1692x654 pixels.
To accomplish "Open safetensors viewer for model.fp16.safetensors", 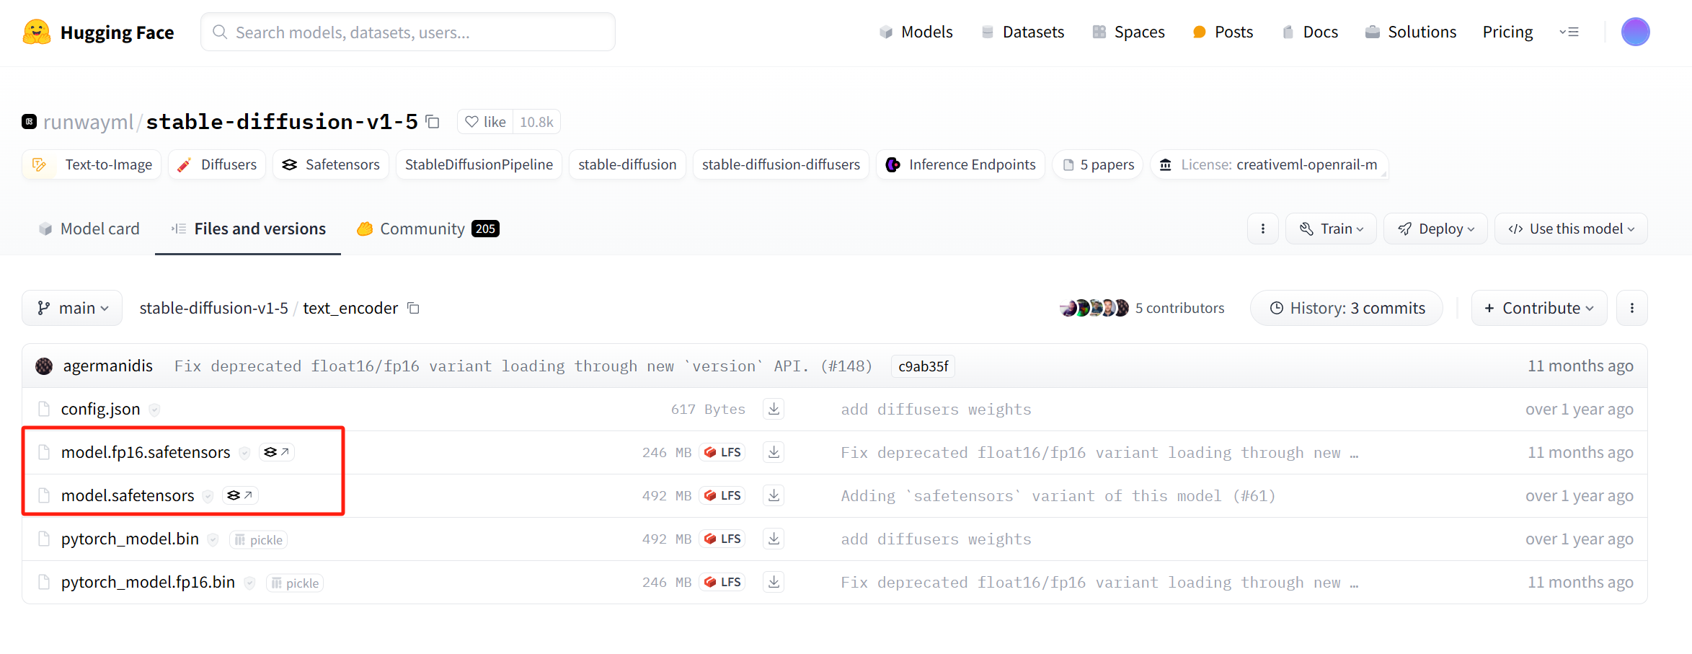I will (x=277, y=452).
